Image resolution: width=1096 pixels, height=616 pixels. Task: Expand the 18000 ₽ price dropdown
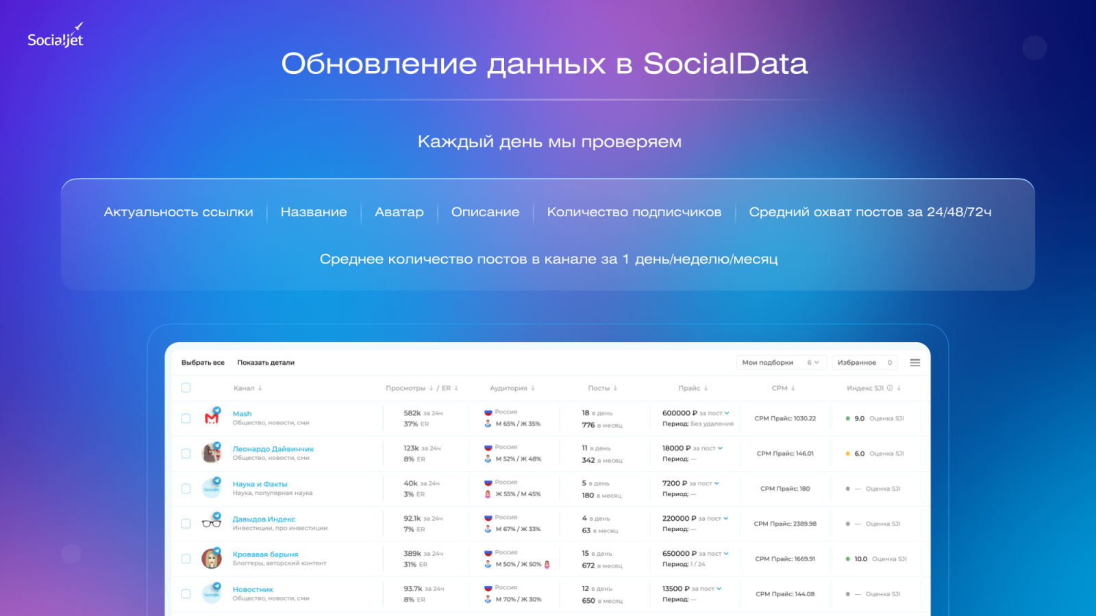[720, 448]
